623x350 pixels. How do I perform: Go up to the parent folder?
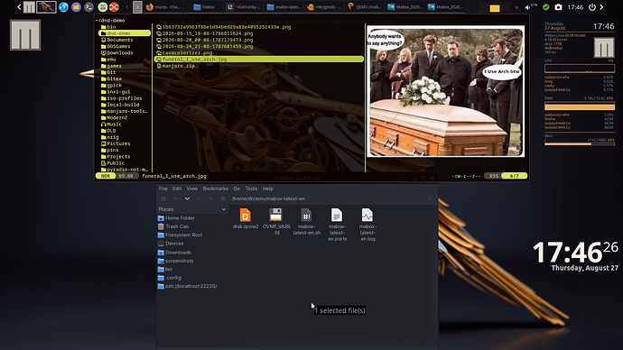click(x=211, y=198)
